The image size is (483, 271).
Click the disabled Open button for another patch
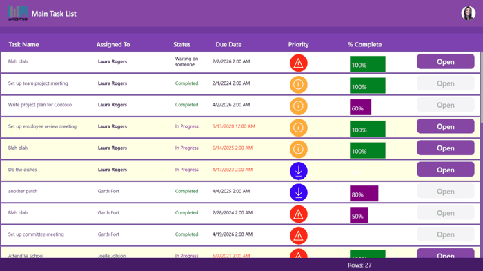pyautogui.click(x=446, y=191)
